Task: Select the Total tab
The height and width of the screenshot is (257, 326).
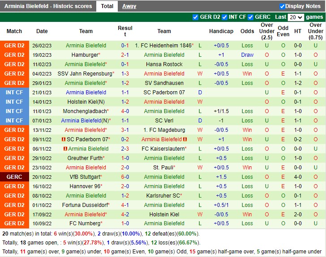Action: tap(107, 6)
